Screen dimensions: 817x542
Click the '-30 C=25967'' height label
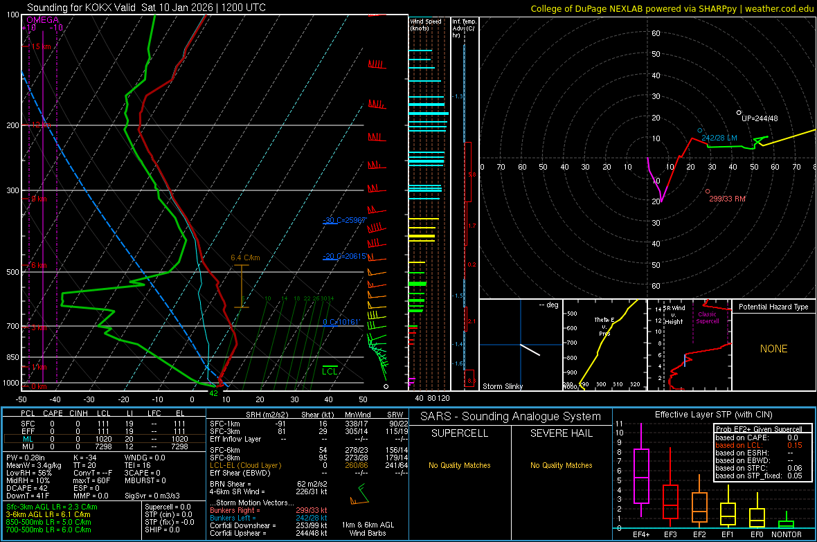[345, 220]
